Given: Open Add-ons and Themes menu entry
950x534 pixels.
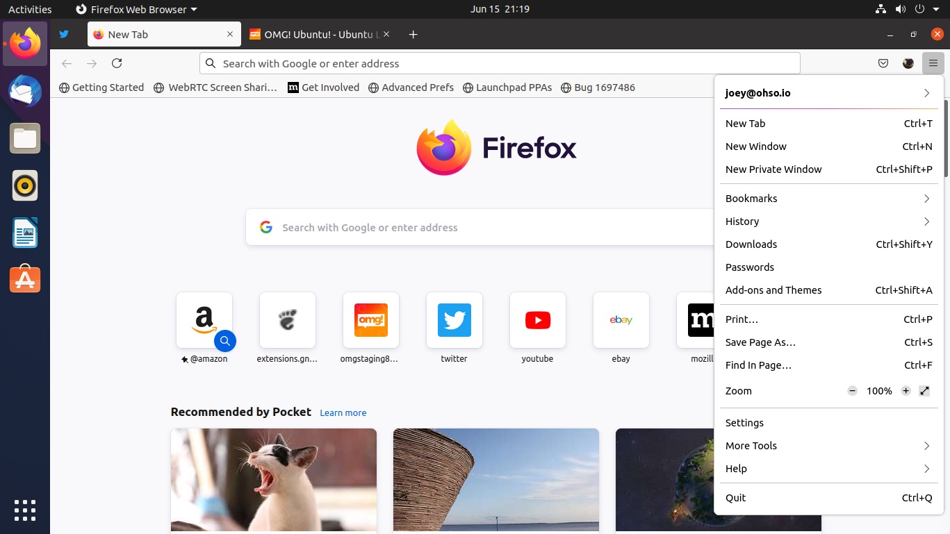Looking at the screenshot, I should click(x=828, y=290).
